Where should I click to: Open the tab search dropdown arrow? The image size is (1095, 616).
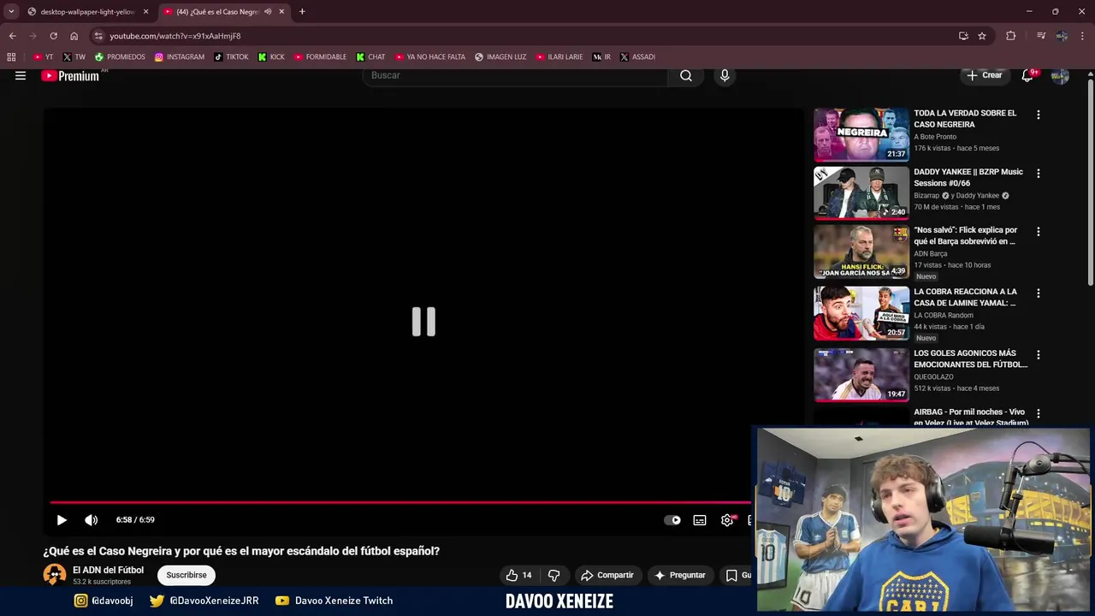[x=10, y=11]
